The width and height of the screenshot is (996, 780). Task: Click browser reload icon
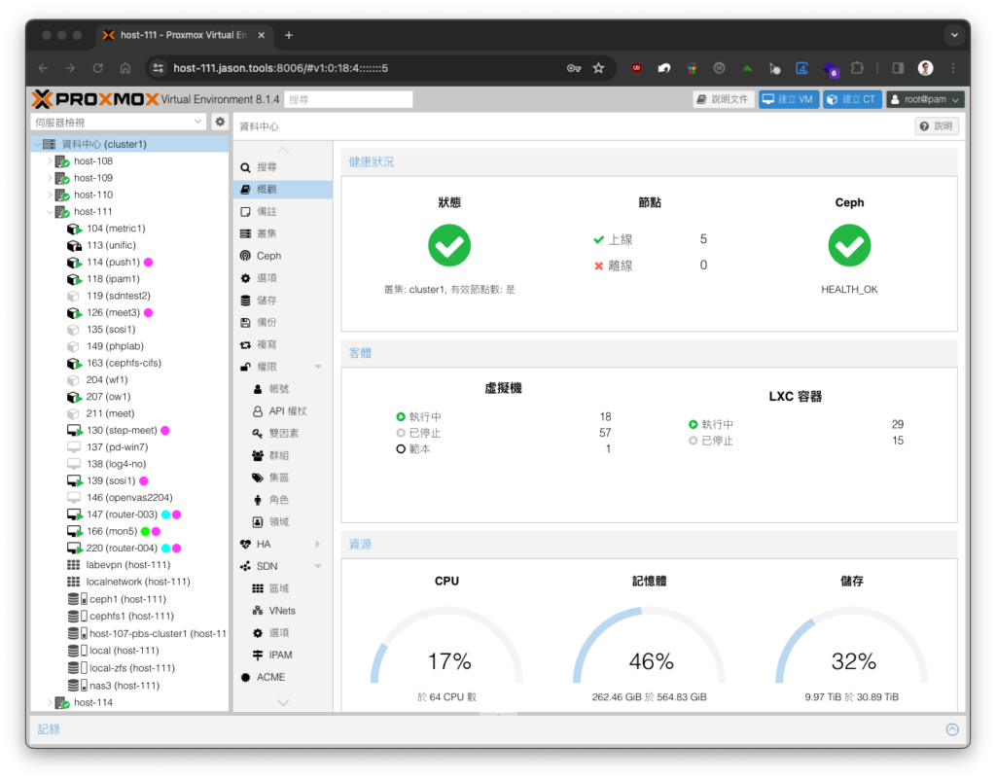pyautogui.click(x=98, y=68)
